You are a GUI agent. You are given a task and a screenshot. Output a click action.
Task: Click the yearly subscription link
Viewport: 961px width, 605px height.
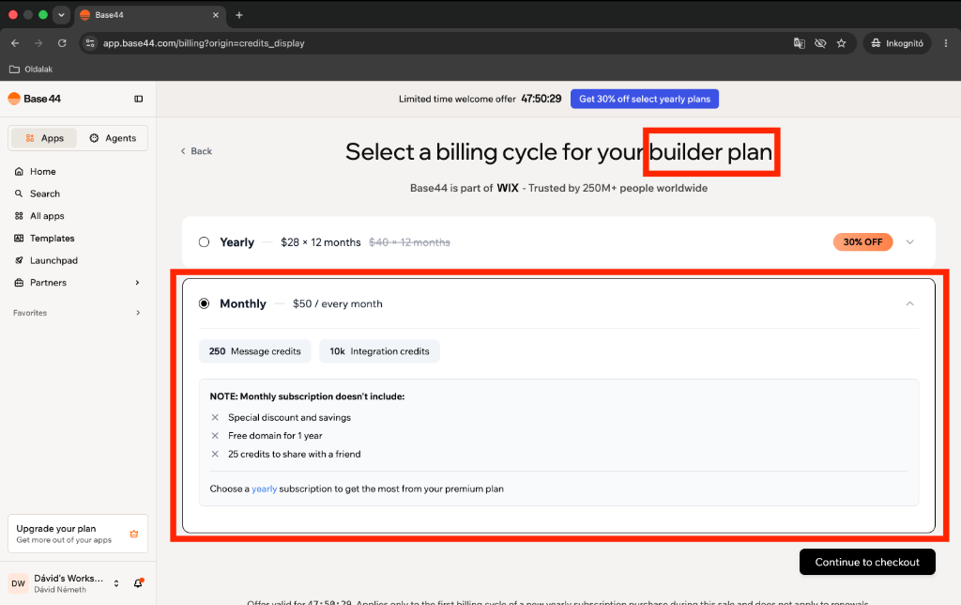click(264, 489)
